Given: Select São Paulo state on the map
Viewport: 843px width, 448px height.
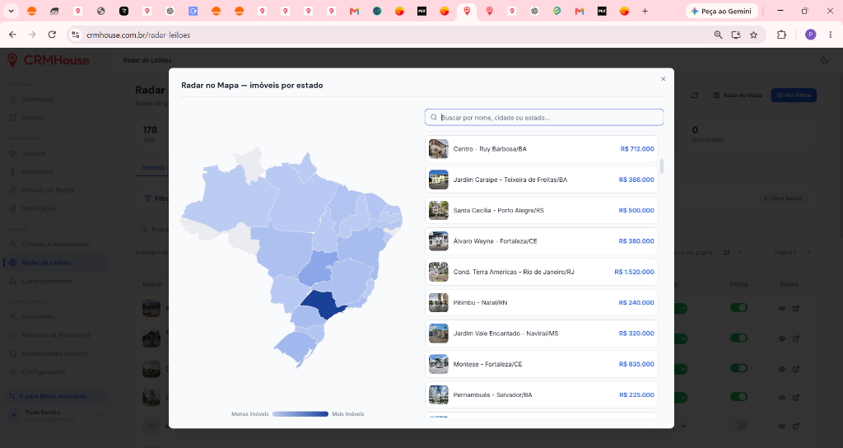Looking at the screenshot, I should click(x=323, y=305).
